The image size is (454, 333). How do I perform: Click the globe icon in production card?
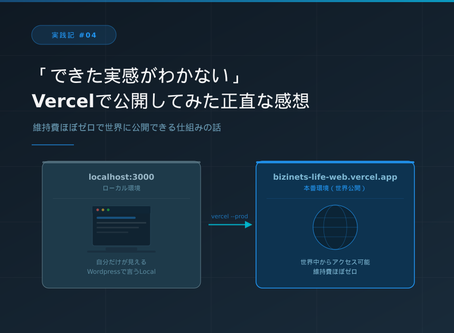point(335,227)
